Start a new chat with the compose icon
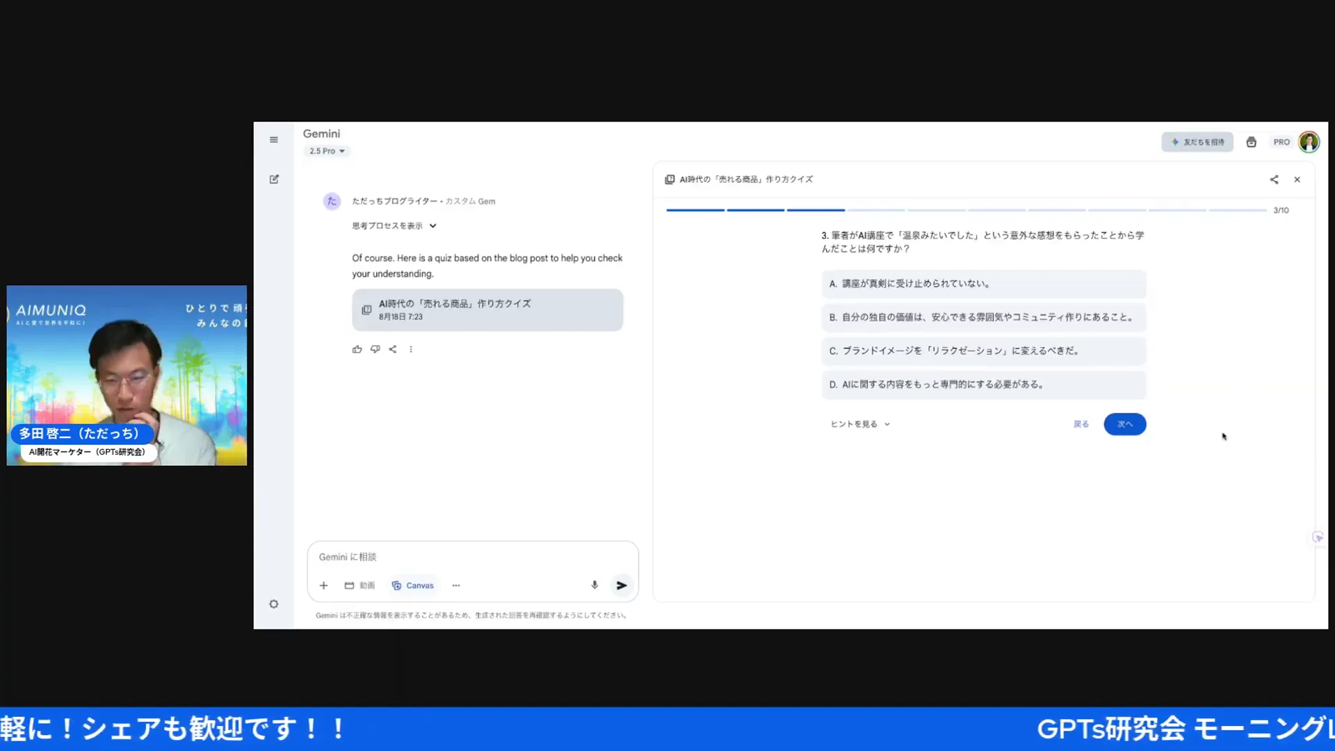This screenshot has width=1335, height=751. (274, 179)
